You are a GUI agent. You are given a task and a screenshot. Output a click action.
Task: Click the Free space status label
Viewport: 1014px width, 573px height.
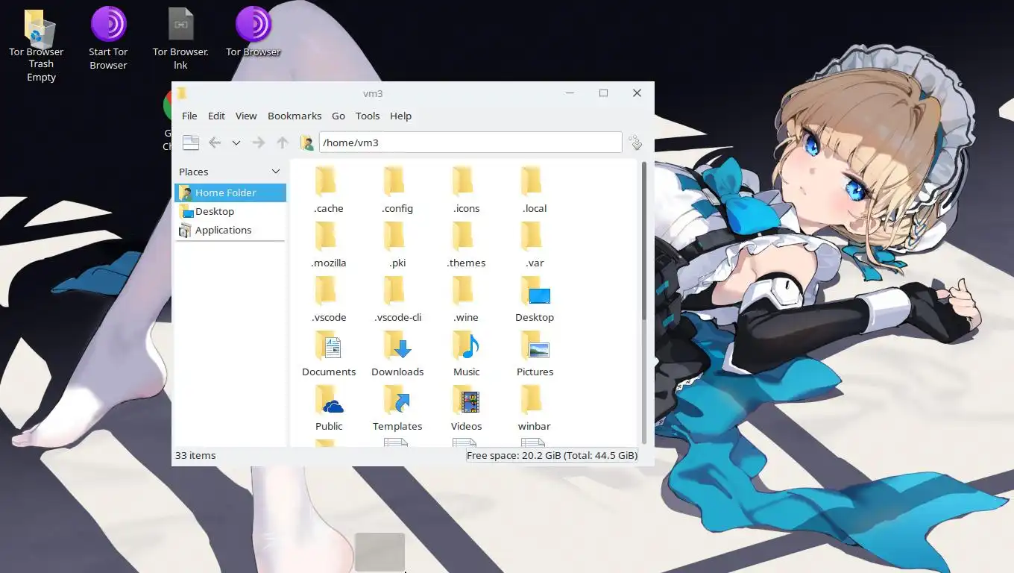click(552, 455)
